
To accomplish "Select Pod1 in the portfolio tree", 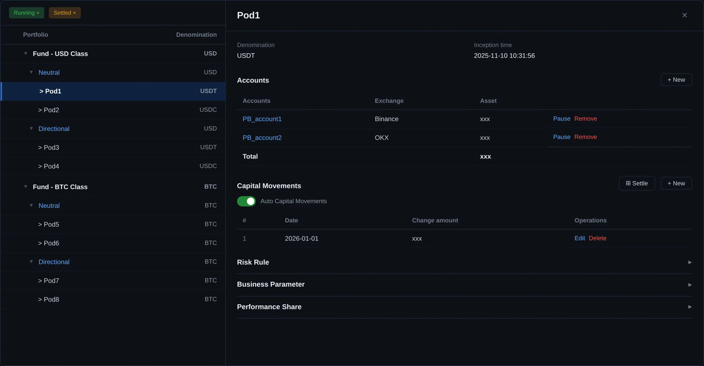I will [x=113, y=91].
